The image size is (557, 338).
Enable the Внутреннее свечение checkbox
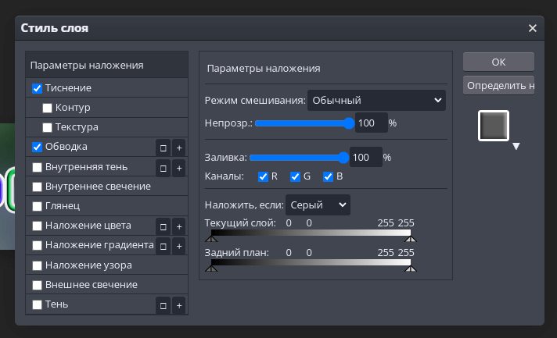(37, 187)
